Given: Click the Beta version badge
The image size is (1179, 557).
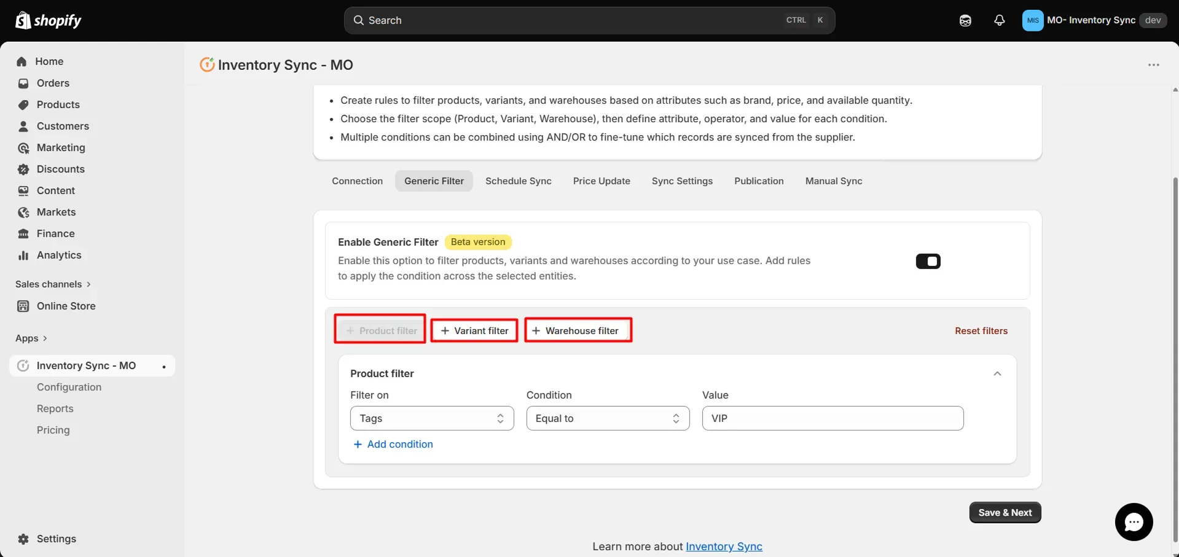Looking at the screenshot, I should pos(477,242).
